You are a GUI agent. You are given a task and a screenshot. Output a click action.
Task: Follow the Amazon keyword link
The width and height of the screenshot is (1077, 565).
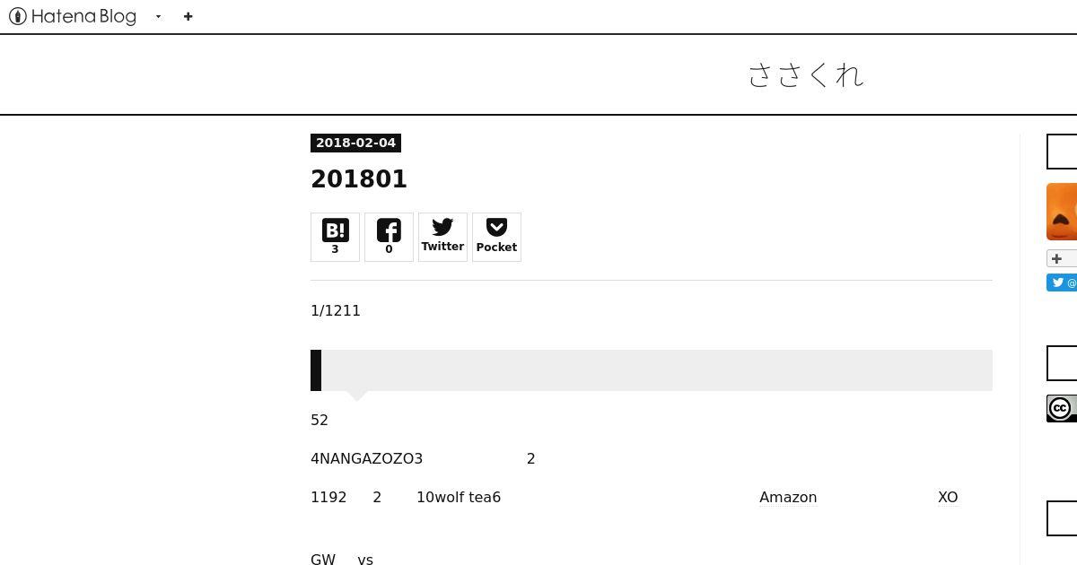tap(788, 497)
